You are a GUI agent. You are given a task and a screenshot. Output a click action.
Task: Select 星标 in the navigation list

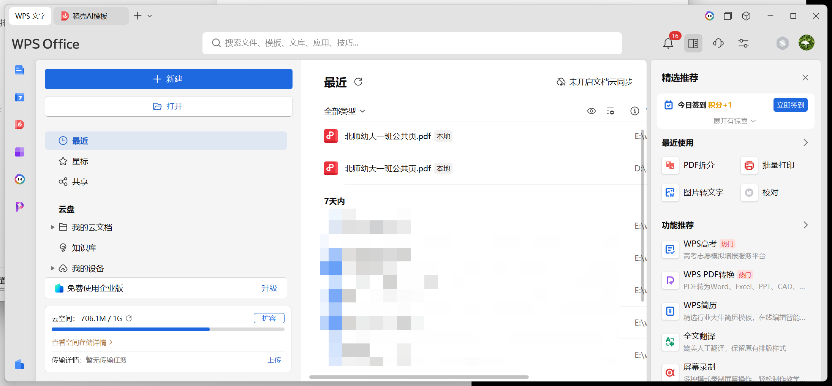[x=166, y=161]
